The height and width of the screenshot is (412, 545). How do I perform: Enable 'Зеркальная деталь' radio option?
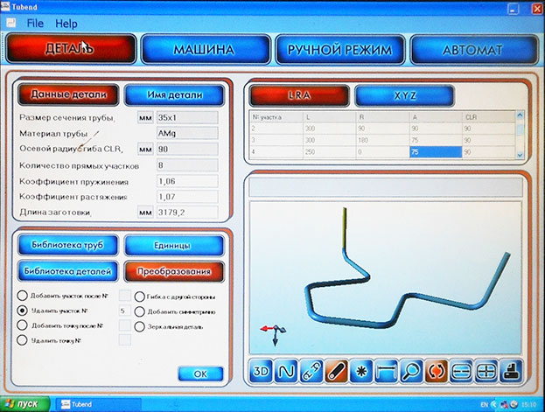(139, 327)
